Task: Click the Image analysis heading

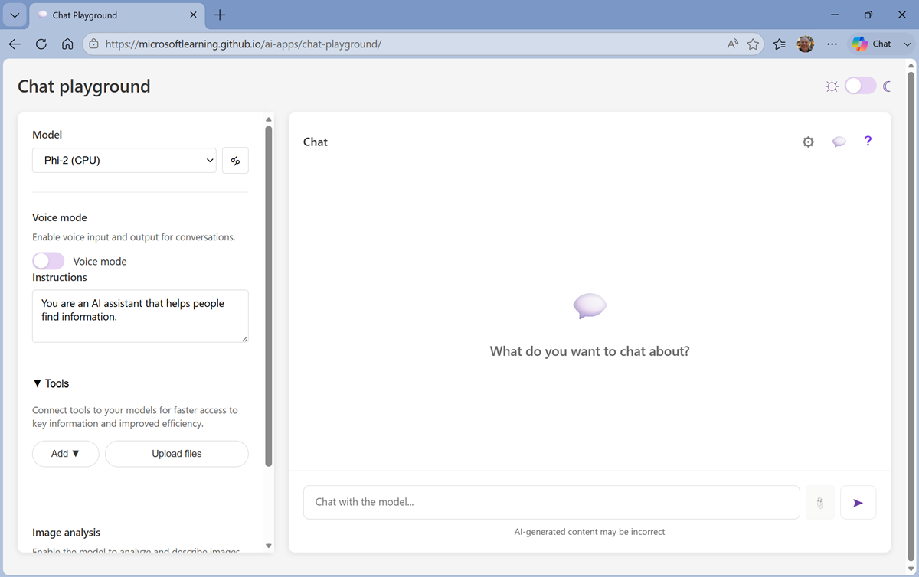Action: (66, 533)
